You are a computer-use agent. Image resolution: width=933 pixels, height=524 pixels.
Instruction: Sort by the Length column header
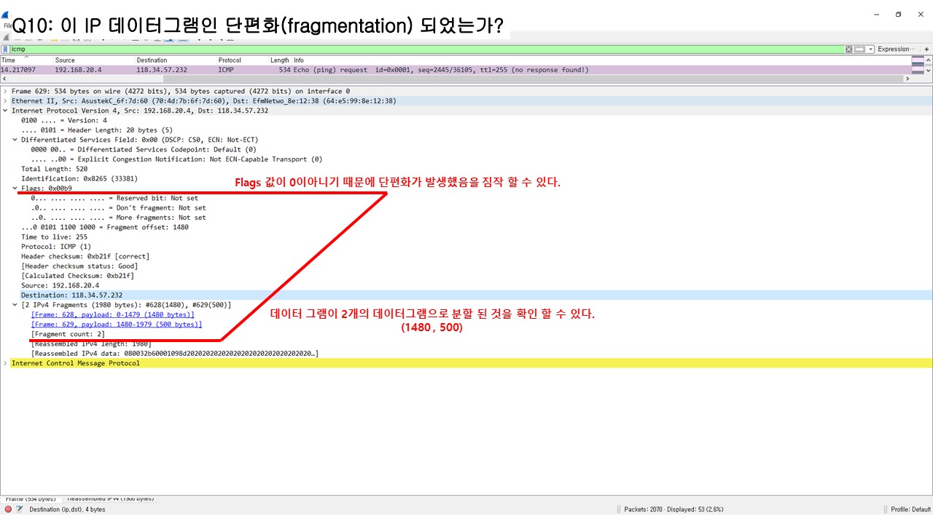280,60
